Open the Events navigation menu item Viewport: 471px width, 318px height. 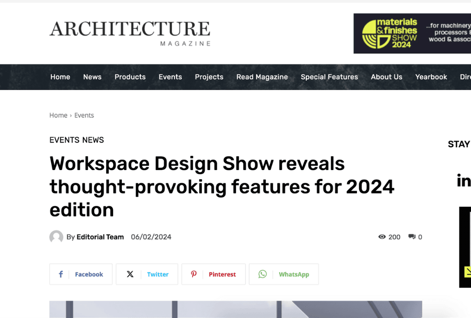(x=170, y=77)
